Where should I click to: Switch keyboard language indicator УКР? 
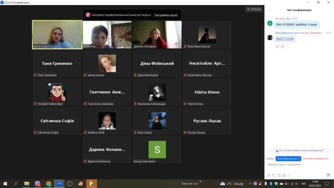(303, 184)
